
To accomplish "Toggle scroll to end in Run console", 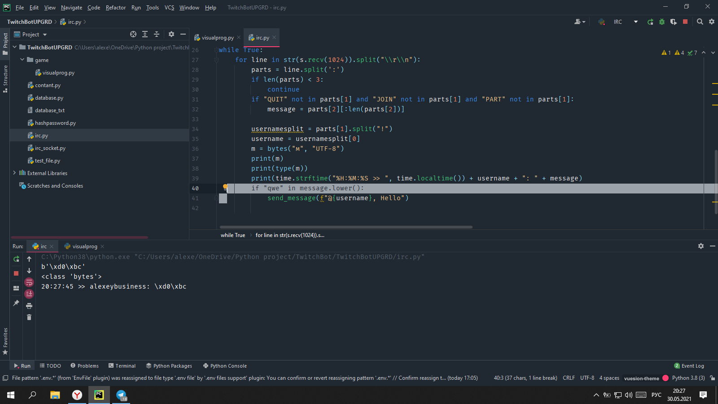I will click(x=29, y=294).
